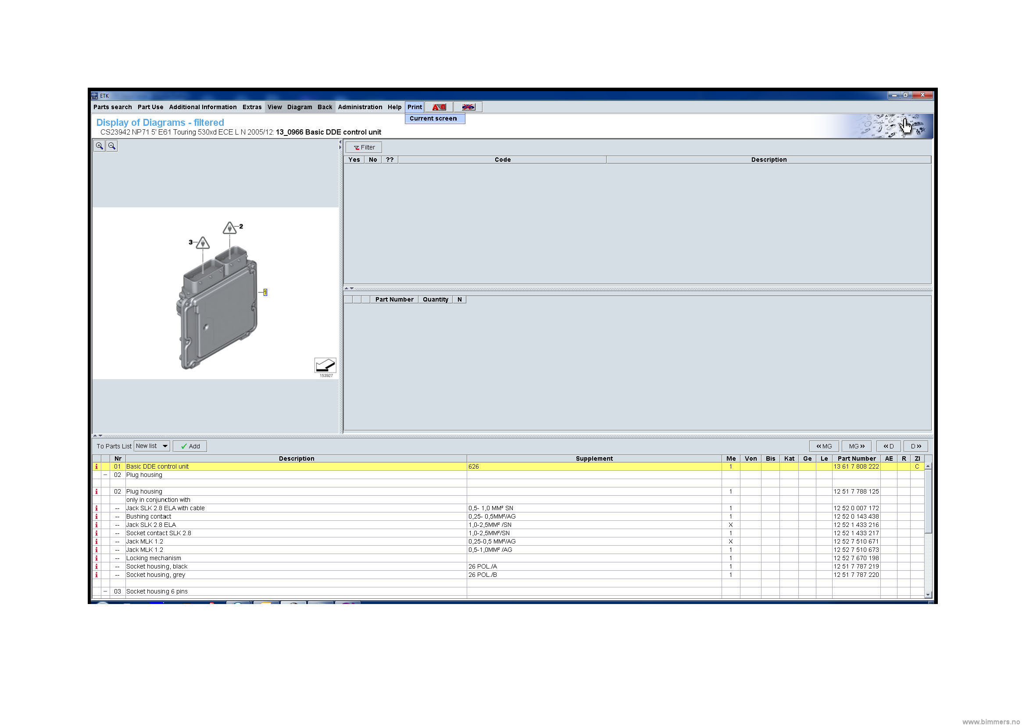Click the Print menu
Screen dimensions: 1026x725
(x=415, y=107)
